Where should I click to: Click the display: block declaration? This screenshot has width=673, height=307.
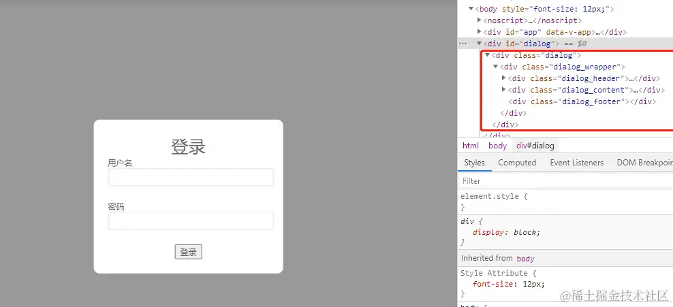[x=506, y=232]
